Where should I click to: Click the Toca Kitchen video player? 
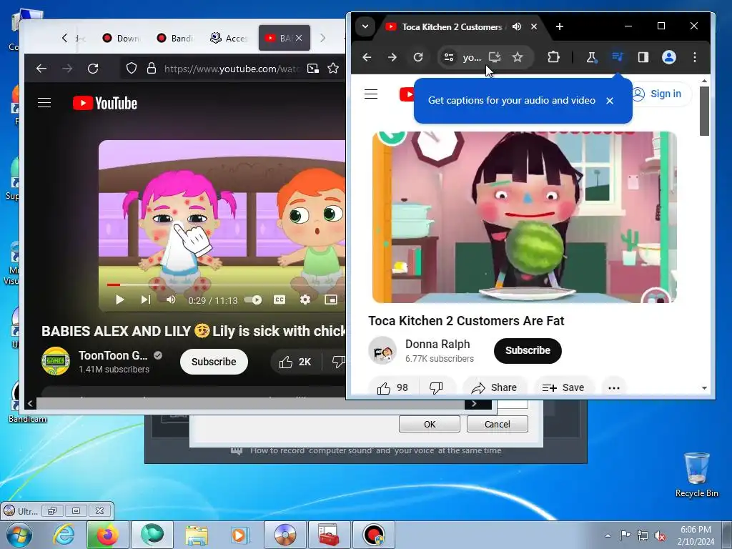click(x=524, y=217)
